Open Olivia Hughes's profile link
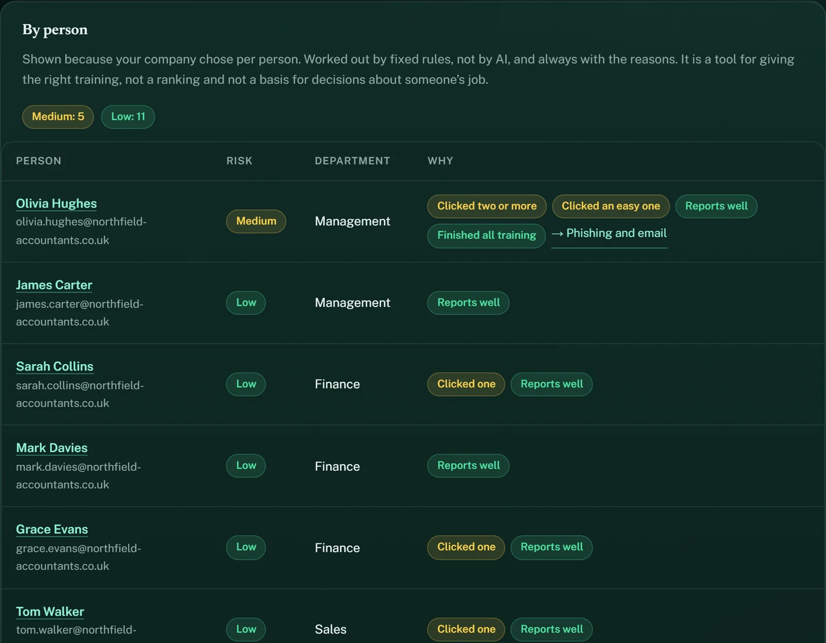 (x=56, y=203)
